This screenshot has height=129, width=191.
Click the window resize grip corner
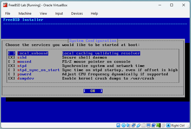tap(188, 126)
